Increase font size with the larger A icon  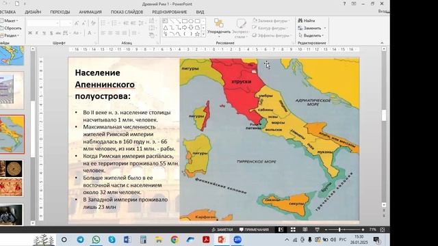77,24
